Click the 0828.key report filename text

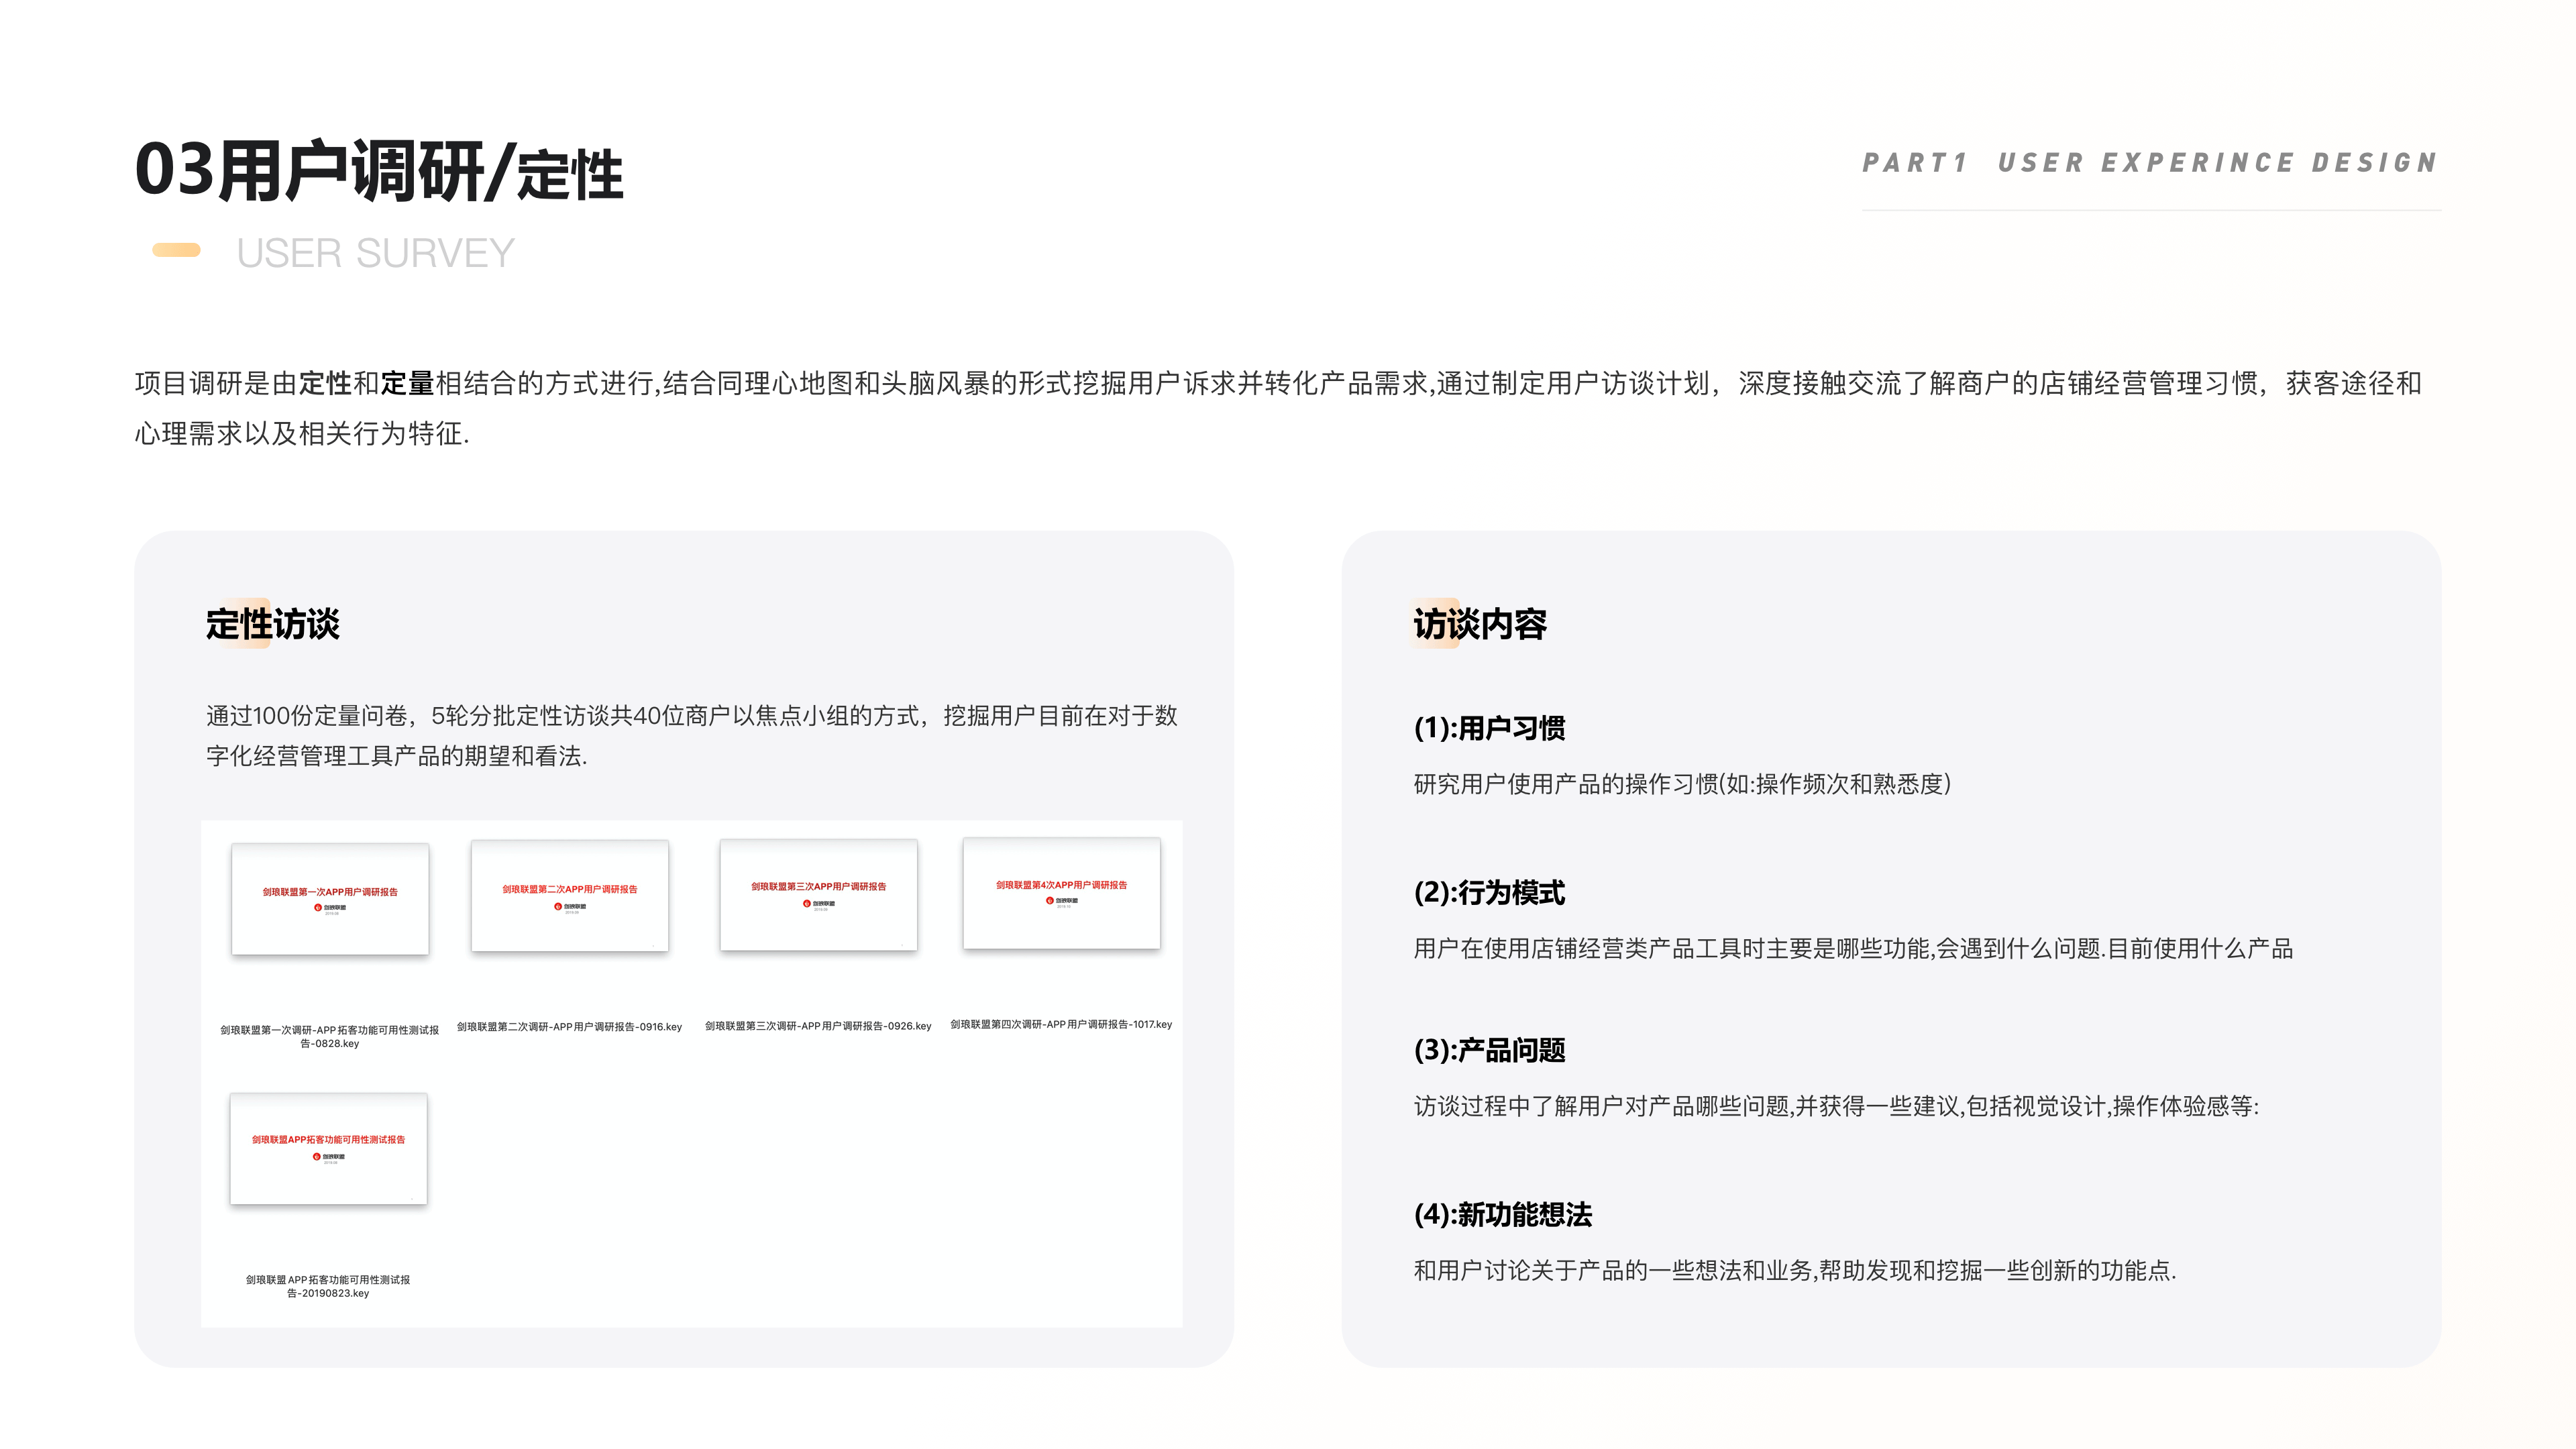(x=330, y=1035)
